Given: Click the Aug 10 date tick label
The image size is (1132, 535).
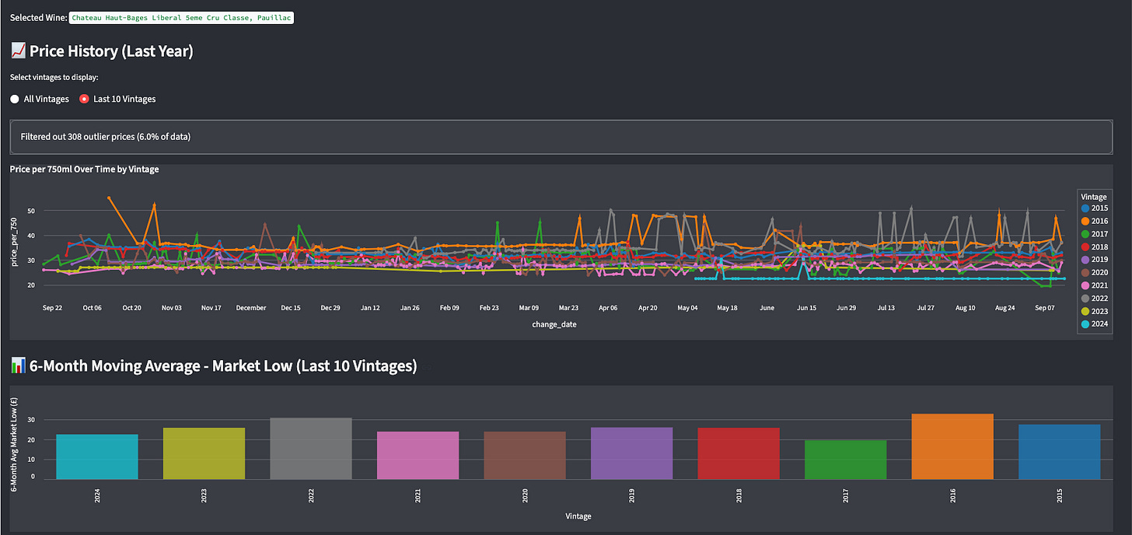Looking at the screenshot, I should pyautogui.click(x=966, y=308).
